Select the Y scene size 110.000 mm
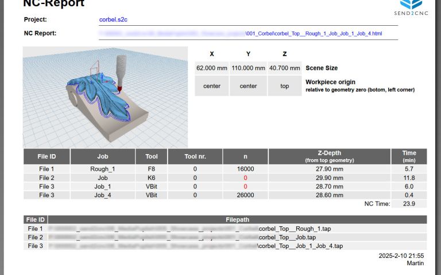 [248, 68]
